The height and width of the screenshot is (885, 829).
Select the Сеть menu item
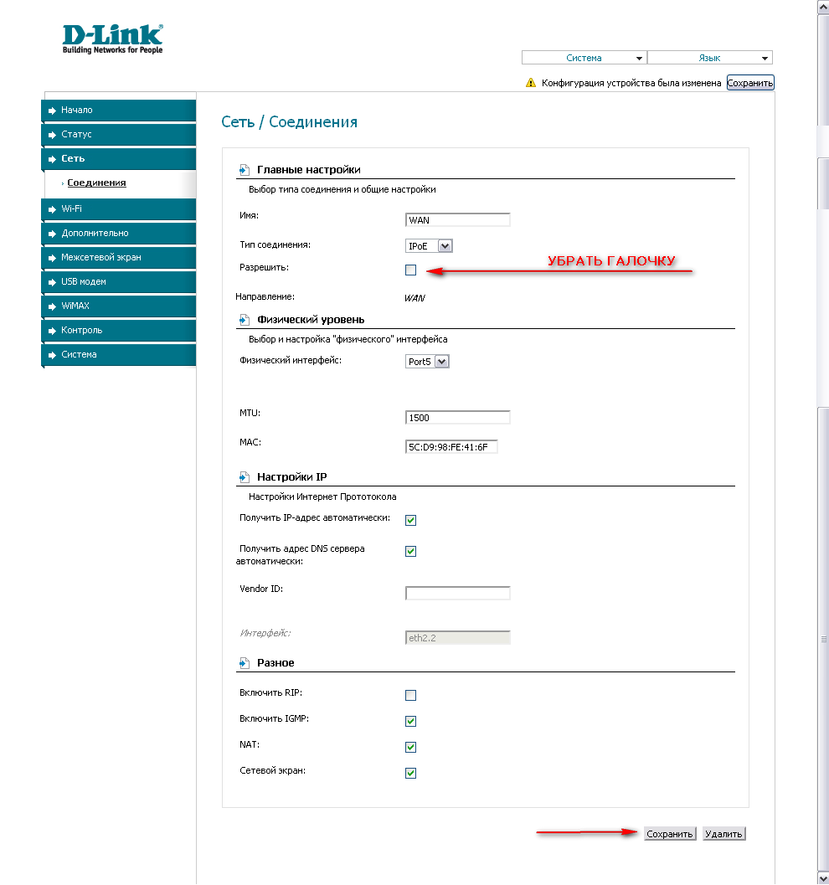pyautogui.click(x=119, y=158)
